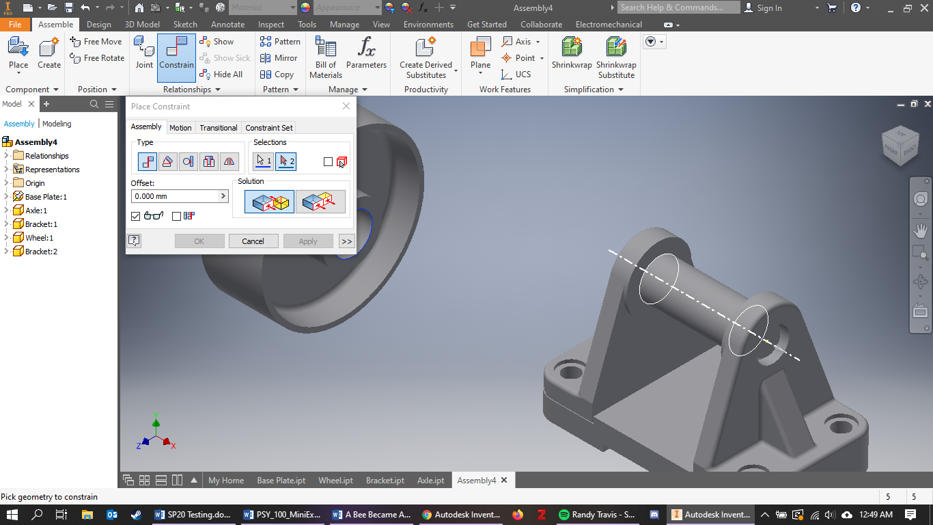Click Hide All relationships

(x=221, y=75)
